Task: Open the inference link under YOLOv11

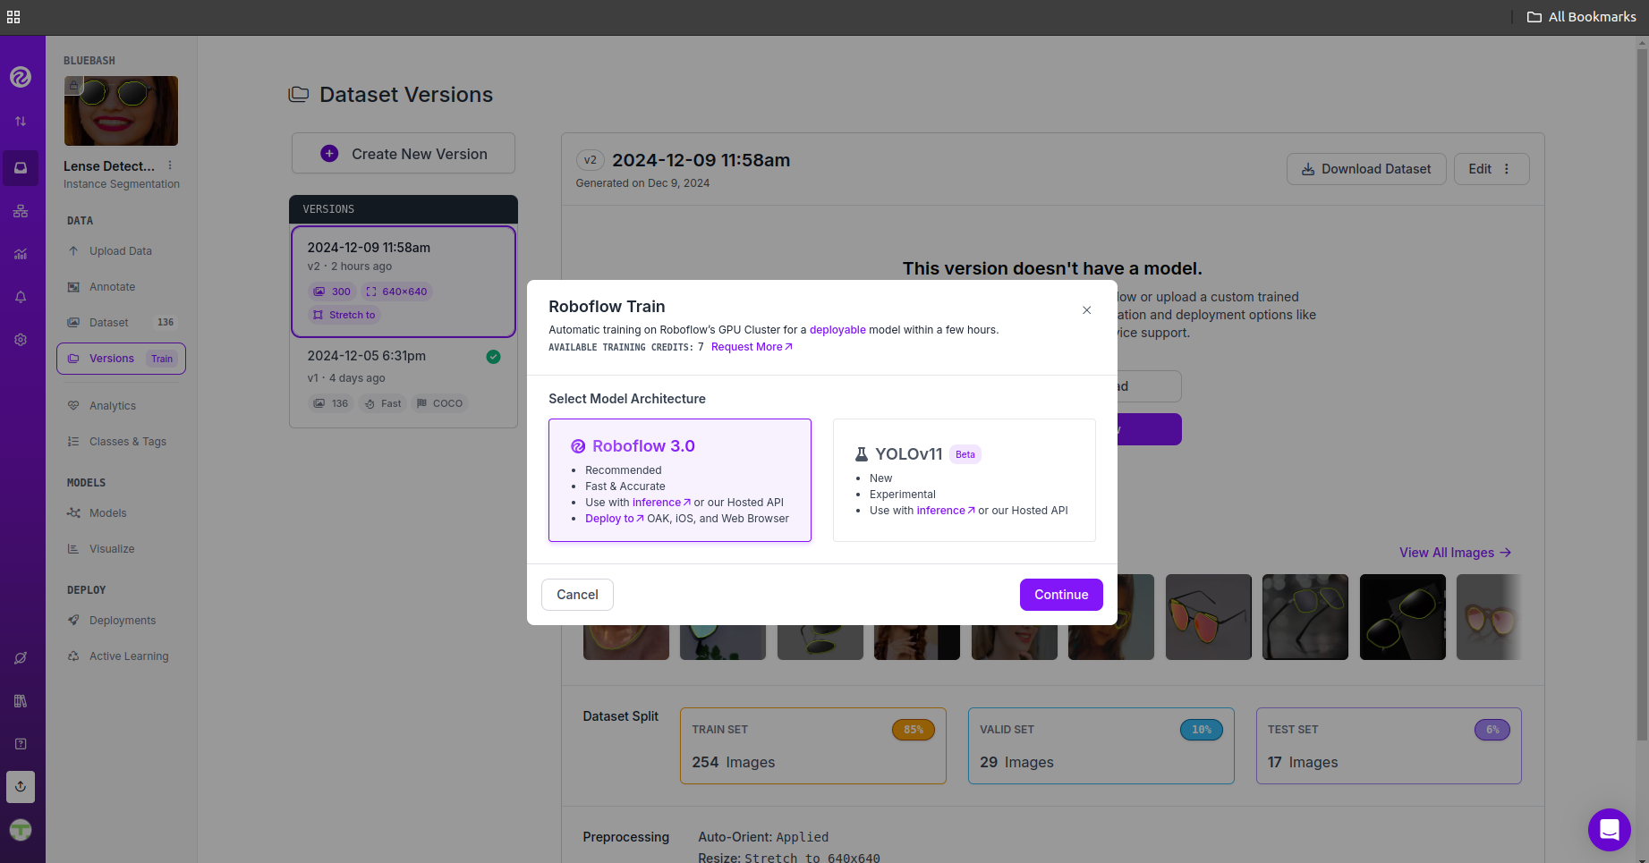Action: (x=946, y=511)
